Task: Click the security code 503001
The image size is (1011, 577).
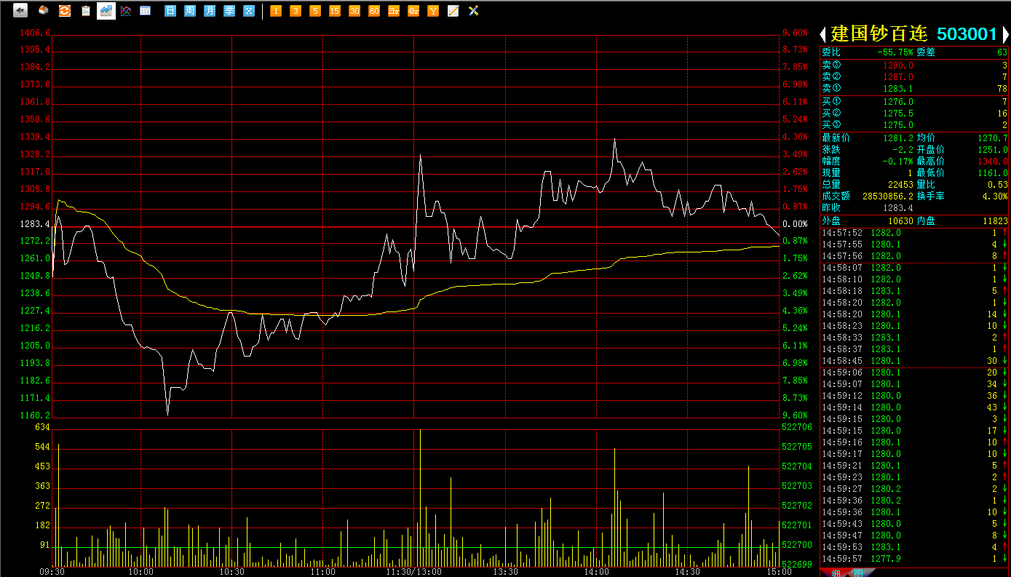Action: (967, 34)
